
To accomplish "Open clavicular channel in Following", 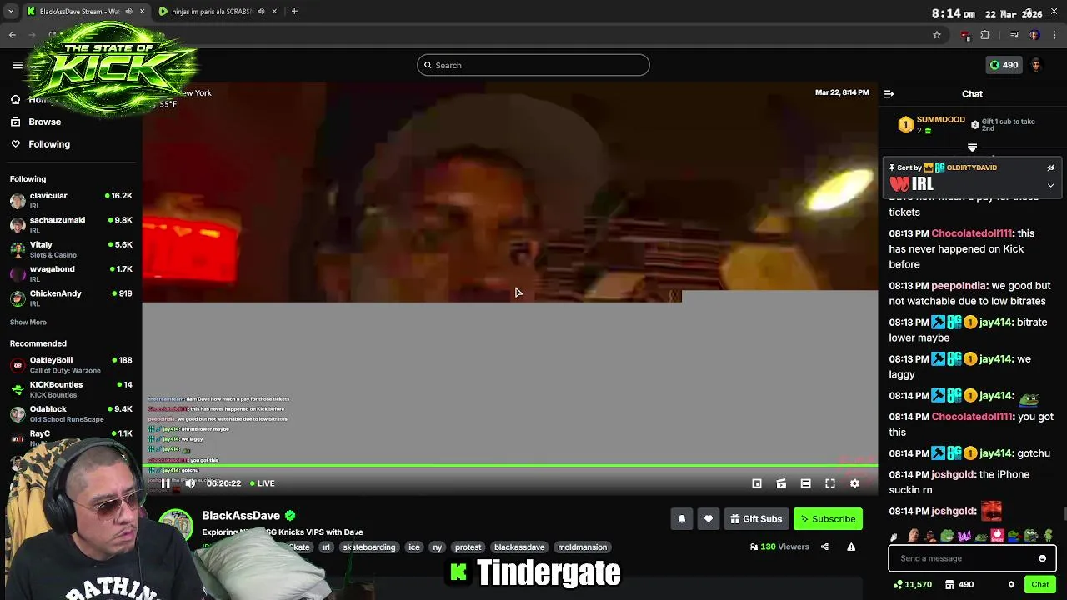I will click(x=71, y=200).
